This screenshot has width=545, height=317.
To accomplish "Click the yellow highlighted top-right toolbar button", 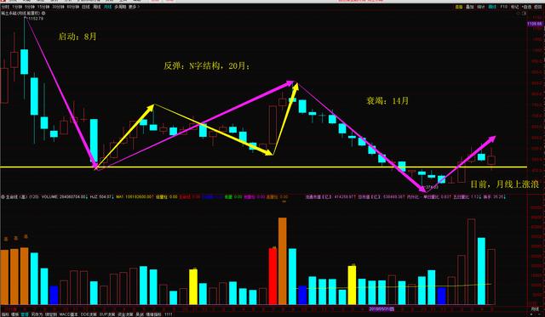I will pyautogui.click(x=459, y=7).
